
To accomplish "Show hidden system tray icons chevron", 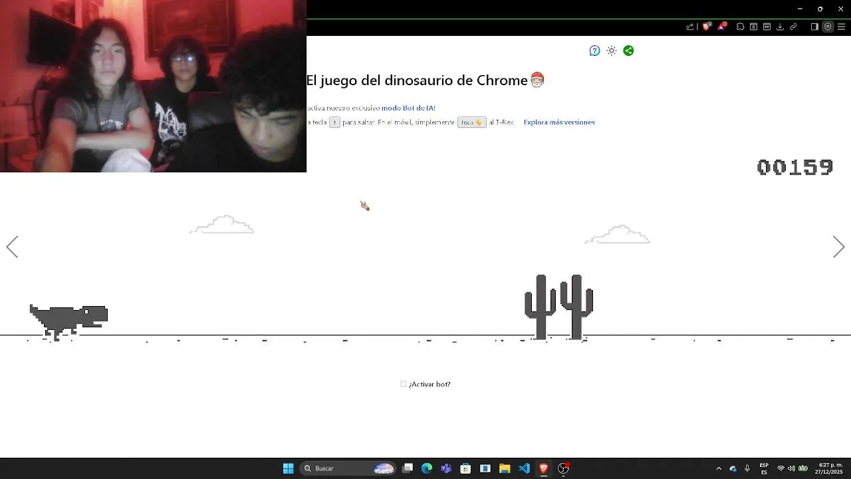I will pyautogui.click(x=719, y=468).
